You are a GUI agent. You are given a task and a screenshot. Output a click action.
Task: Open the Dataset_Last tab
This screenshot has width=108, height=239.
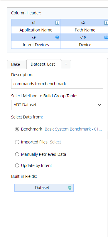click(43, 64)
